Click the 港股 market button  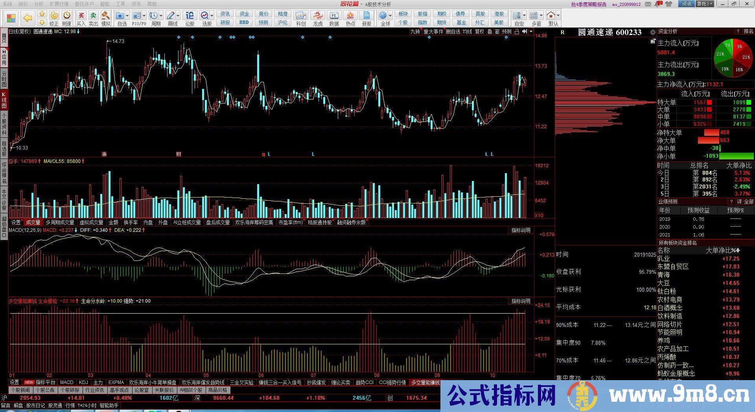(x=499, y=14)
